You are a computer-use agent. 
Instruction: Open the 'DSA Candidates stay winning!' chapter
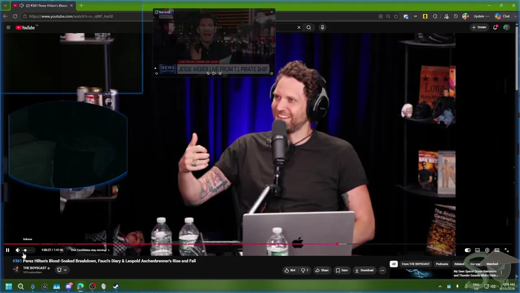[90, 250]
